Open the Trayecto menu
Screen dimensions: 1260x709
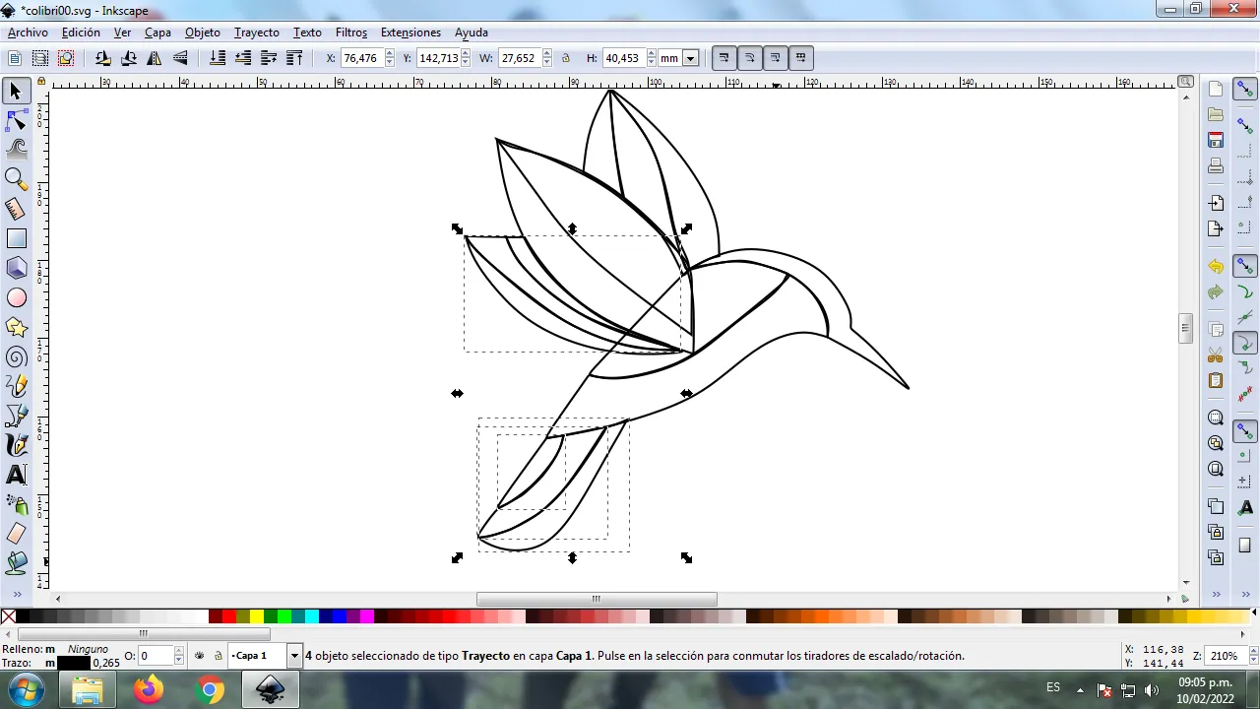click(x=257, y=32)
